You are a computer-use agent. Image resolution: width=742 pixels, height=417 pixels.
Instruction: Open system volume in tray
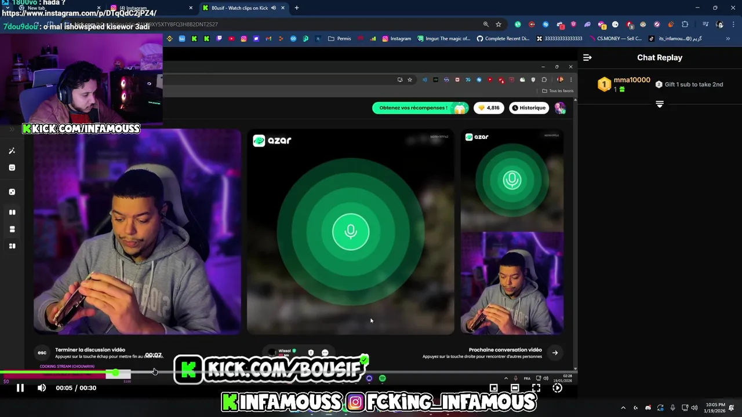[x=694, y=408]
